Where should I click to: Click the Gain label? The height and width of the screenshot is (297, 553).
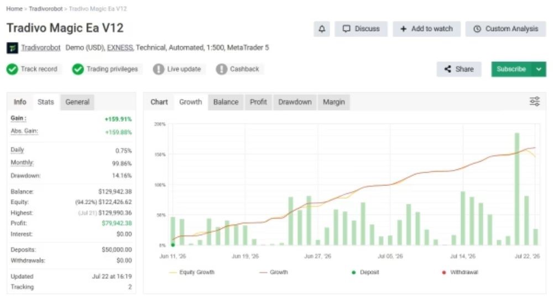coord(18,118)
